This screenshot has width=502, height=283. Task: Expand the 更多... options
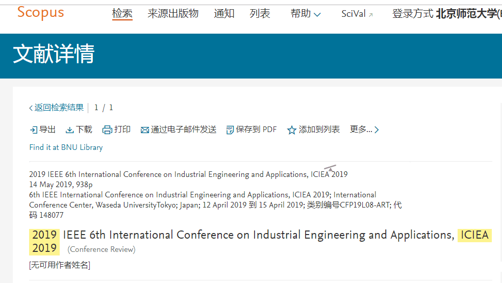(364, 130)
